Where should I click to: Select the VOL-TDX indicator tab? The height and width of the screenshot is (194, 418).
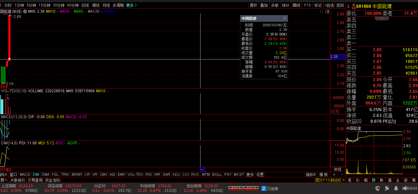tap(135, 175)
